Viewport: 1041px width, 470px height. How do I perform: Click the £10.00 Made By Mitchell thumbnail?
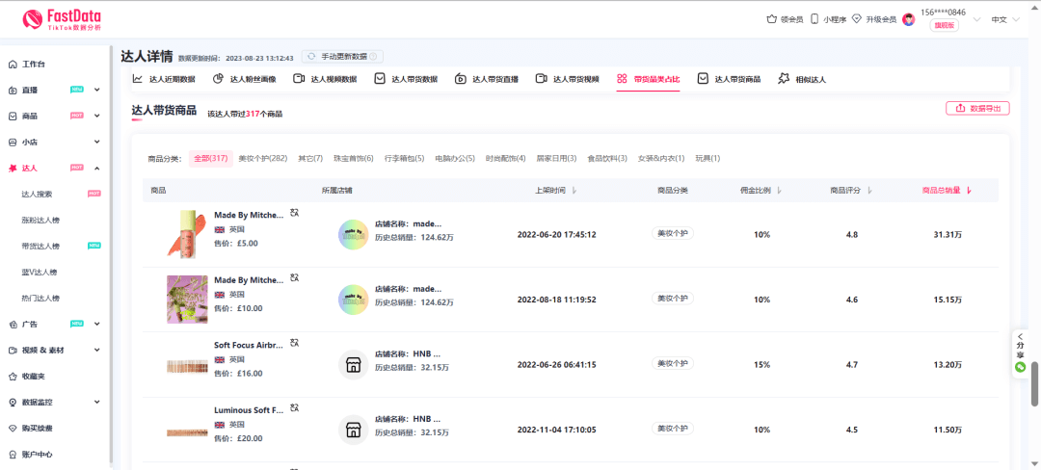[x=188, y=299]
